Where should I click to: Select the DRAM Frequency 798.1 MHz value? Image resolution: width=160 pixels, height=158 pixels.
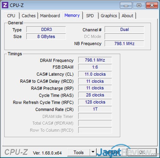pos(95,60)
